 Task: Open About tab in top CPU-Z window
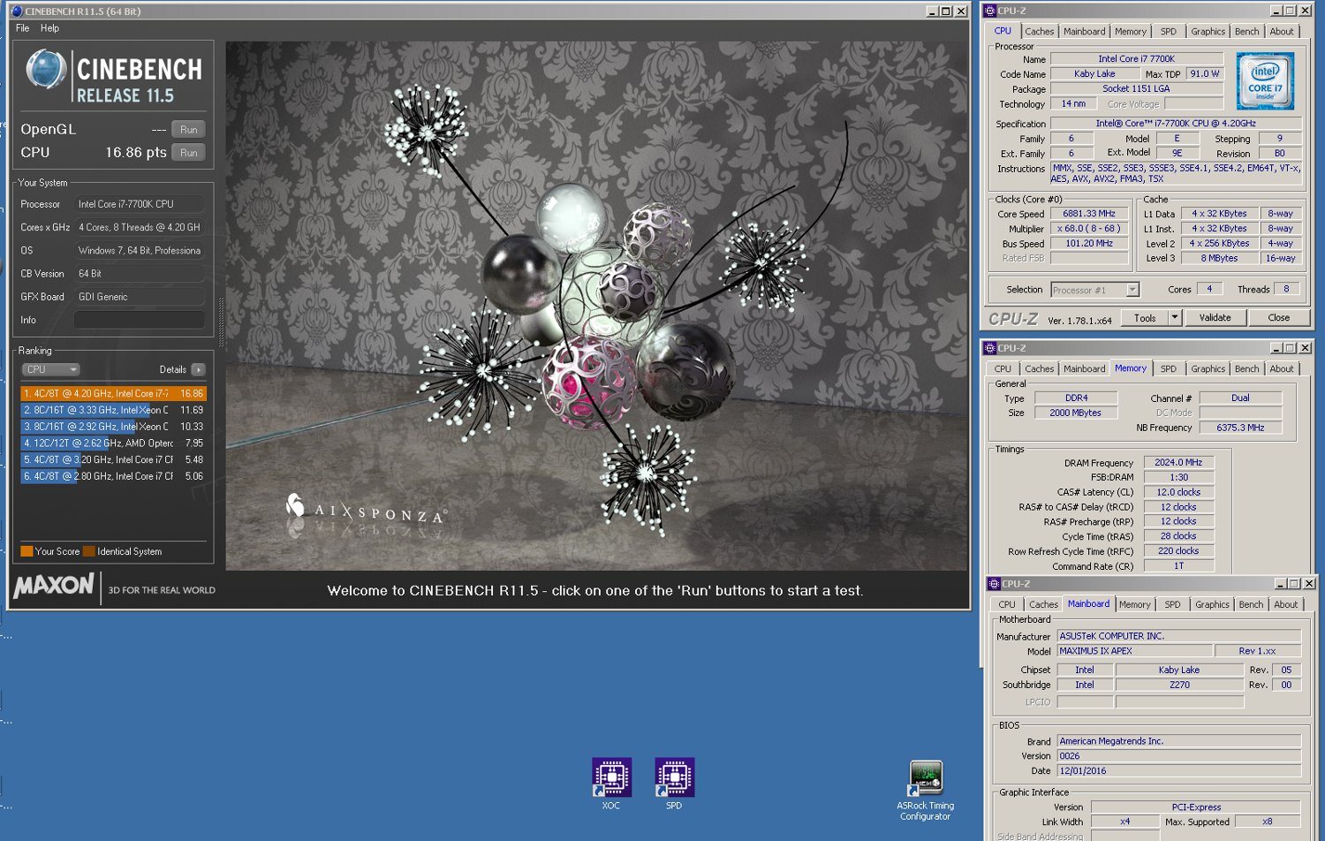tap(1282, 31)
